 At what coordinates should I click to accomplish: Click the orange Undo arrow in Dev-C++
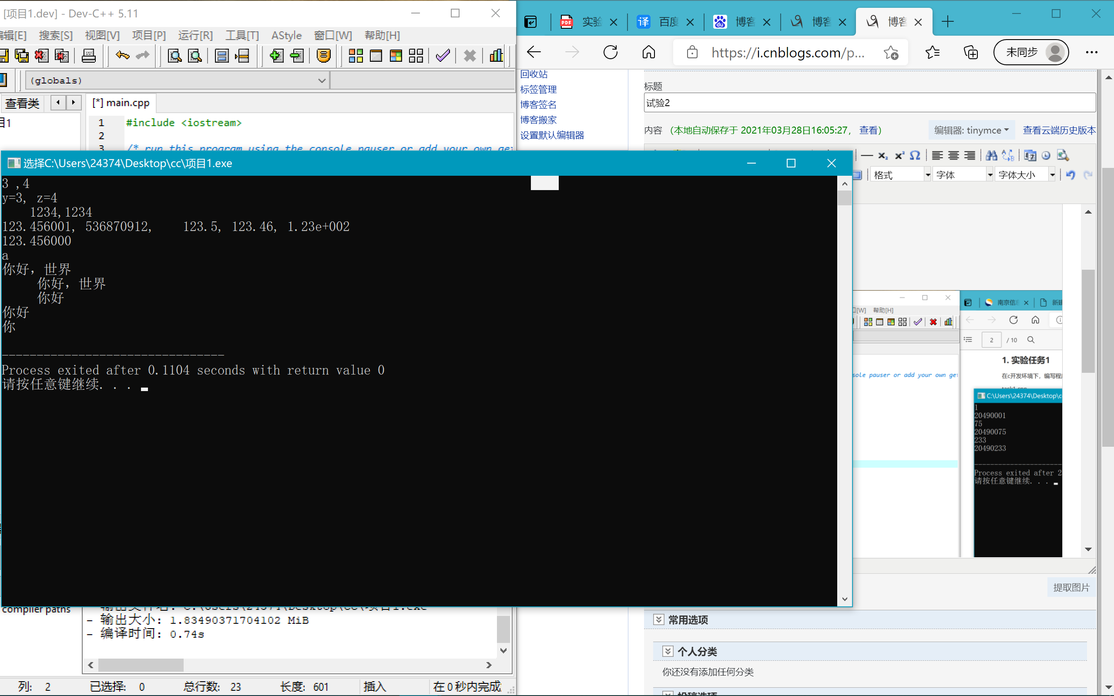click(122, 56)
